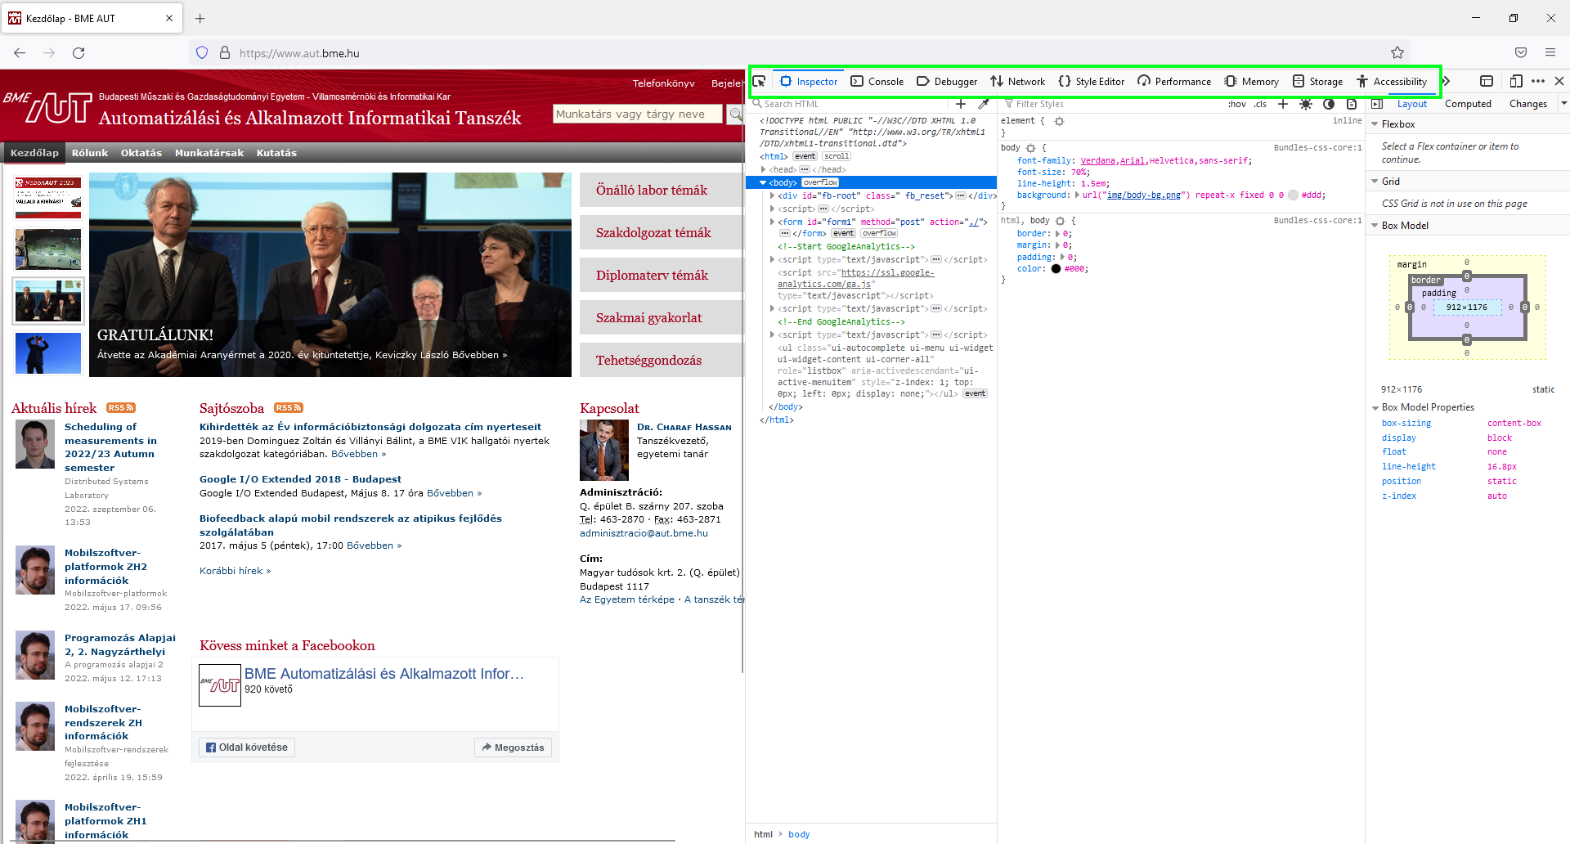Image resolution: width=1570 pixels, height=844 pixels.
Task: Toggle the three-pane inspector mode icon
Action: (x=1377, y=104)
